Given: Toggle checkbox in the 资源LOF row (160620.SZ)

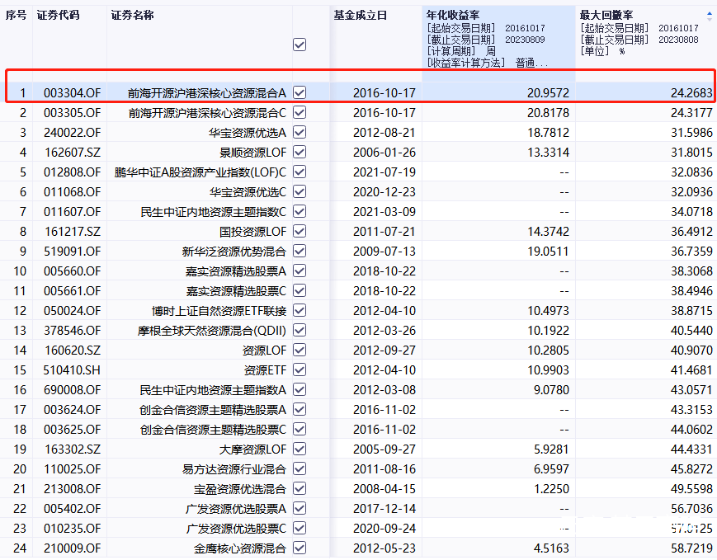Looking at the screenshot, I should tap(300, 351).
